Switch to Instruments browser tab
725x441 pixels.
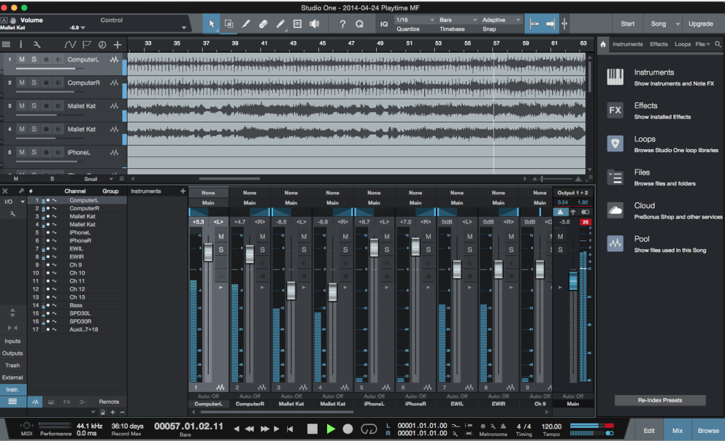[627, 44]
